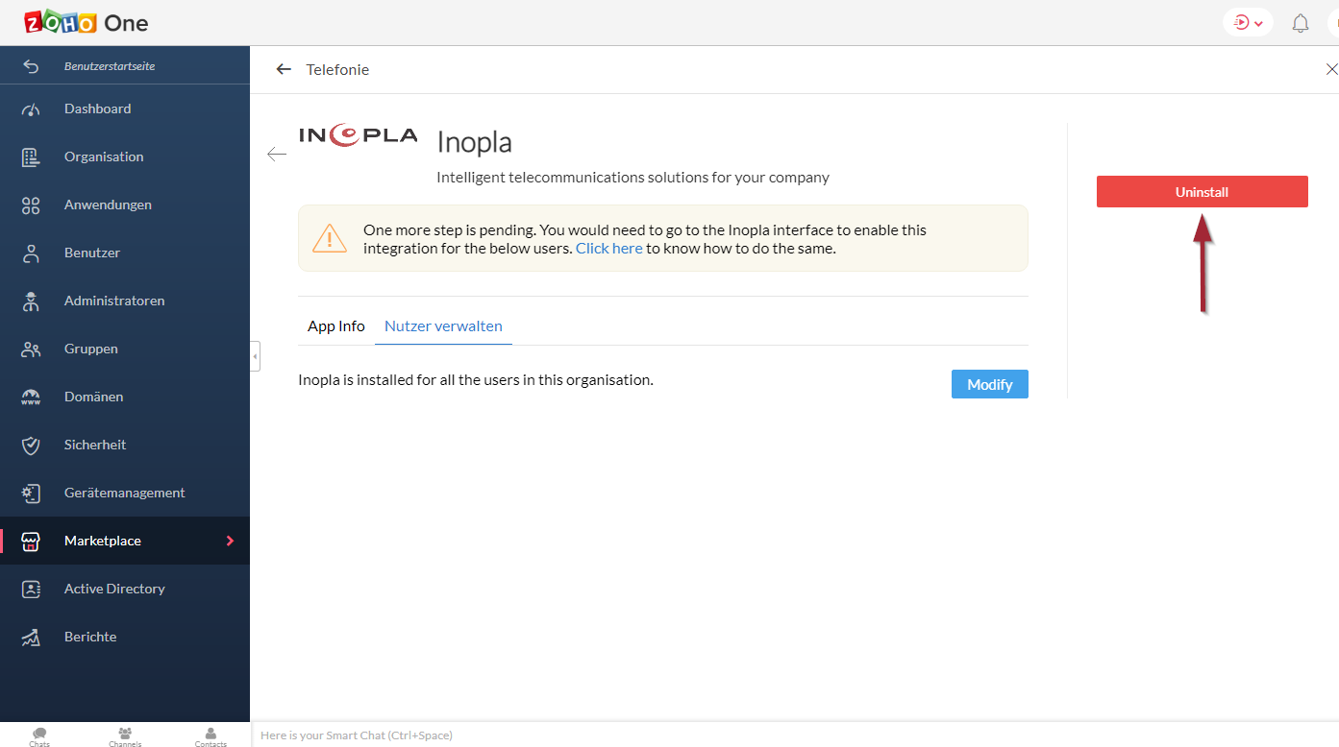This screenshot has height=747, width=1339.
Task: Click the Inopla brand logo
Action: click(x=359, y=135)
